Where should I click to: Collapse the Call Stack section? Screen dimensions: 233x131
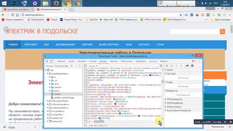tap(166, 74)
